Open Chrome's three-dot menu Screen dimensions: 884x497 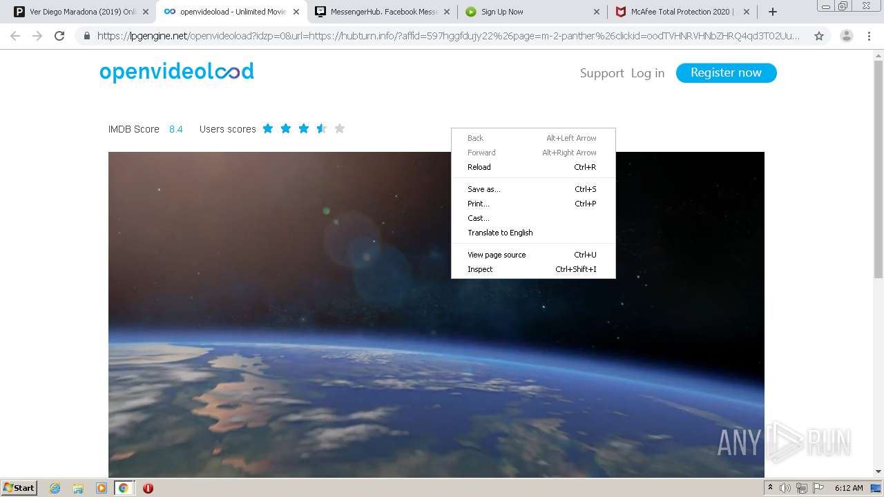click(869, 36)
